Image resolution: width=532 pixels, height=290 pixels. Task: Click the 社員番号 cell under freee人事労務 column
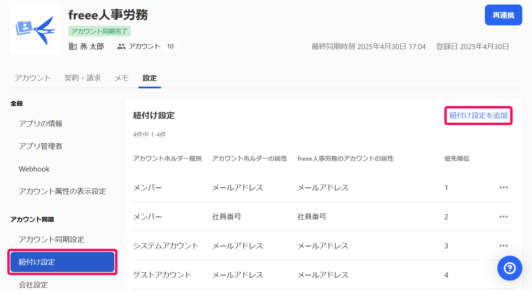312,217
